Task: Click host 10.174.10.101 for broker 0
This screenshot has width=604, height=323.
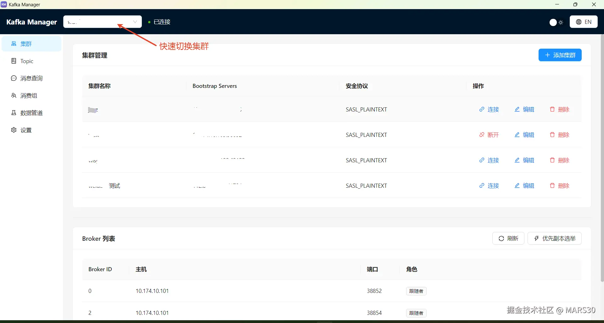Action: click(x=152, y=291)
